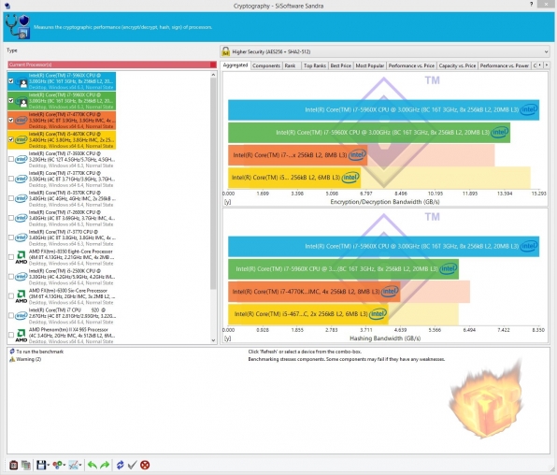Uncheck the orange i7-4770K processor checkbox
Screen dimensions: 557x475
coord(11,121)
